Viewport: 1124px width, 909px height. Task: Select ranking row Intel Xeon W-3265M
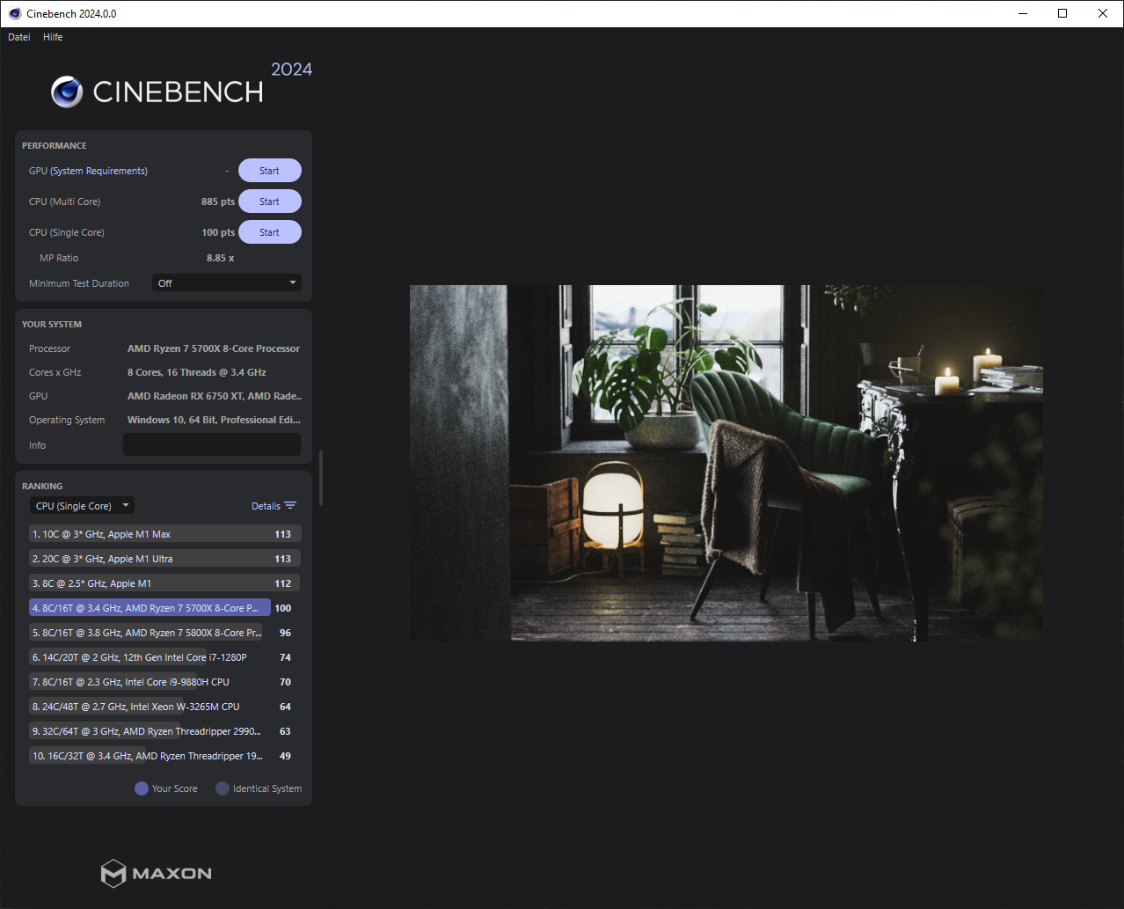coord(165,707)
